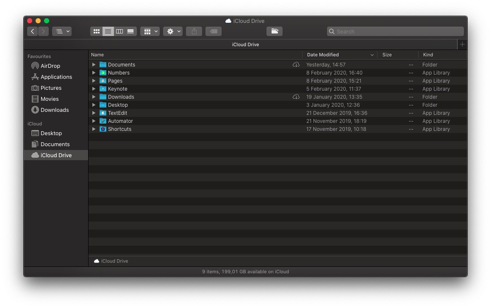Create a new folder with toolbar button
Viewport: 491px width, 308px height.
point(275,31)
